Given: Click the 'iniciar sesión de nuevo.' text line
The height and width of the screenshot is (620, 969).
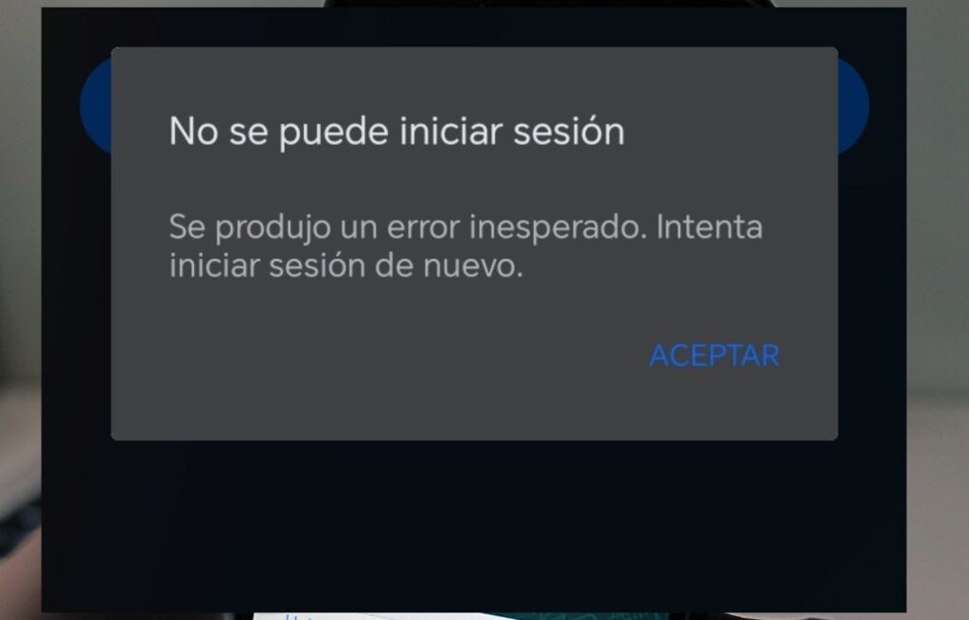Looking at the screenshot, I should click(x=346, y=266).
